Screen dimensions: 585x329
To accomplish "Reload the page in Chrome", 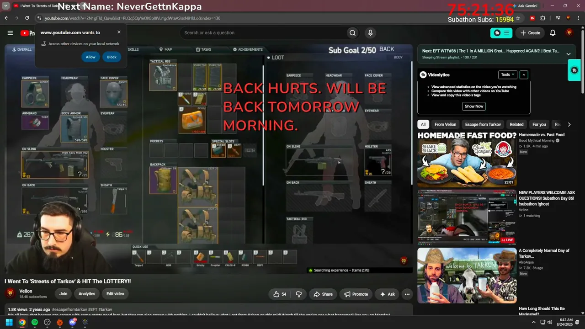I will [x=27, y=18].
